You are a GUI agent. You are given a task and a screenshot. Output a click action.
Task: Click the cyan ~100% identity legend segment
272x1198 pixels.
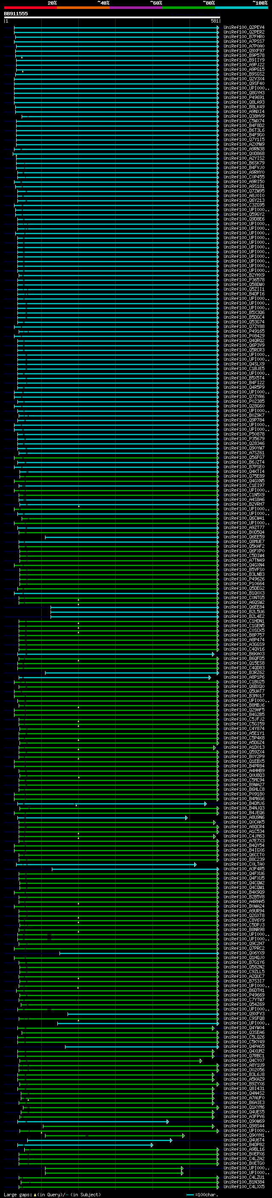click(242, 8)
